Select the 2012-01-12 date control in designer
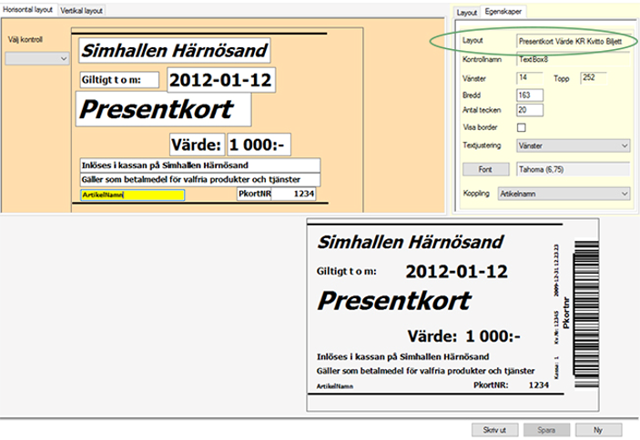Image resolution: width=640 pixels, height=440 pixels. pyautogui.click(x=221, y=80)
